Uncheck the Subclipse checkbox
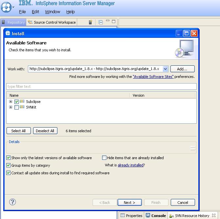This screenshot has height=219, width=220. (16, 102)
